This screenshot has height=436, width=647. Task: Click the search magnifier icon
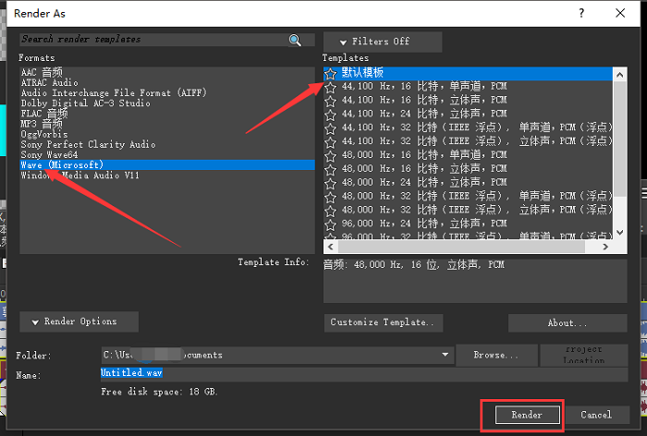coord(295,40)
